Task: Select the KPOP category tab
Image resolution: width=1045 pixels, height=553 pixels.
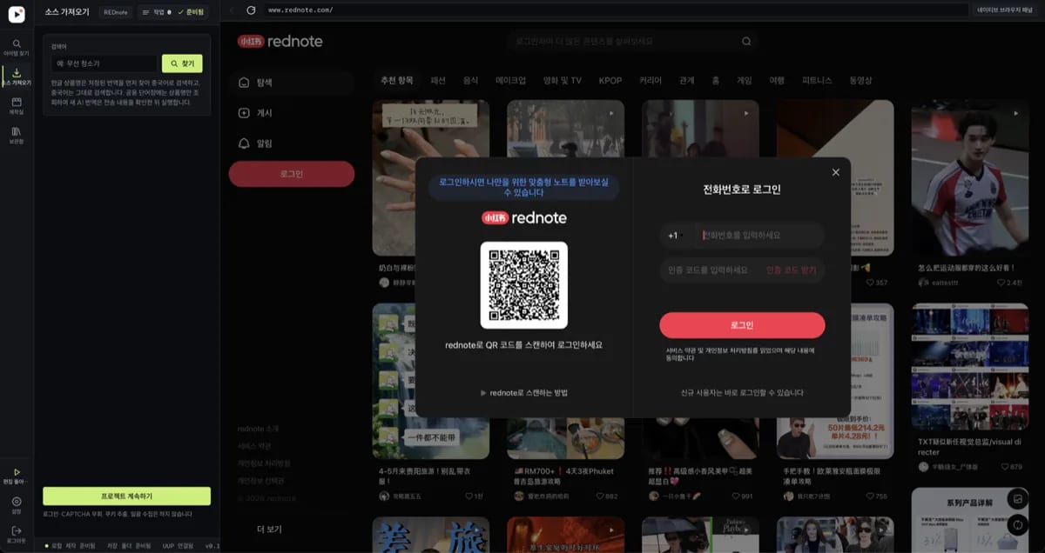Action: (x=610, y=80)
